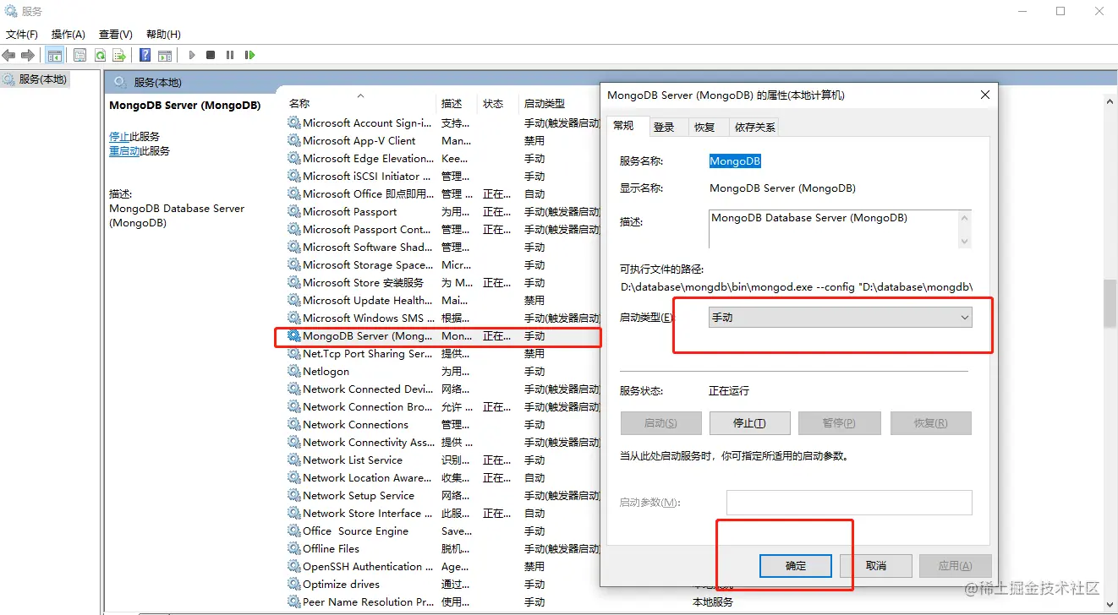Viewport: 1118px width, 615px height.
Task: Open the 帮助(H) menu
Action: (x=163, y=35)
